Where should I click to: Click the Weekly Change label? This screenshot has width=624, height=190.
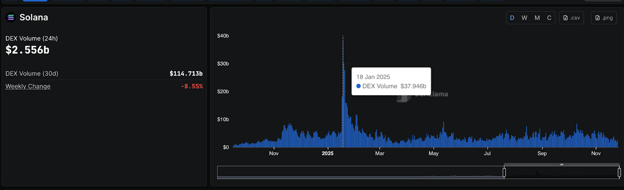28,86
